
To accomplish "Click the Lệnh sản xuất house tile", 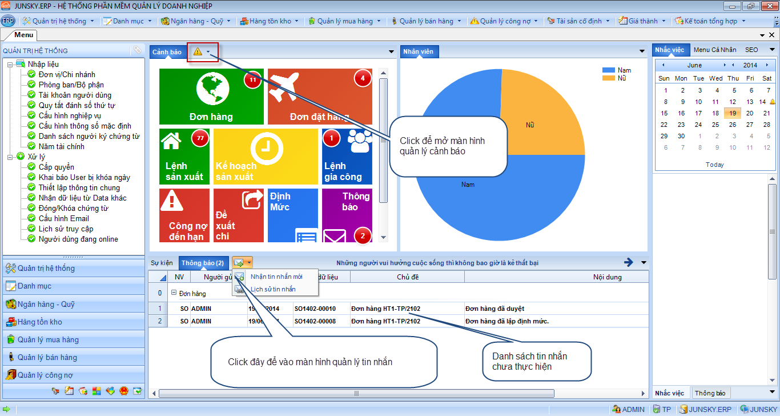I will [x=184, y=156].
